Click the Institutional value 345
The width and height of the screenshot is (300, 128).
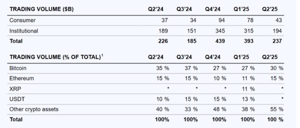pos(220,31)
